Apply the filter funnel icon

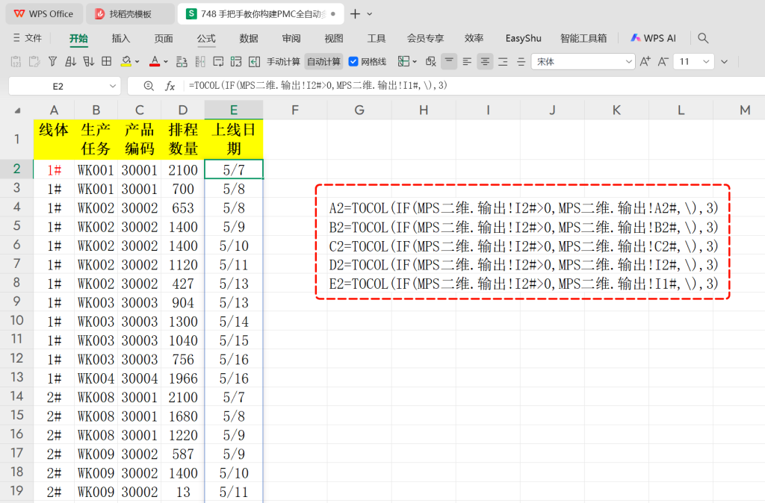(x=53, y=61)
